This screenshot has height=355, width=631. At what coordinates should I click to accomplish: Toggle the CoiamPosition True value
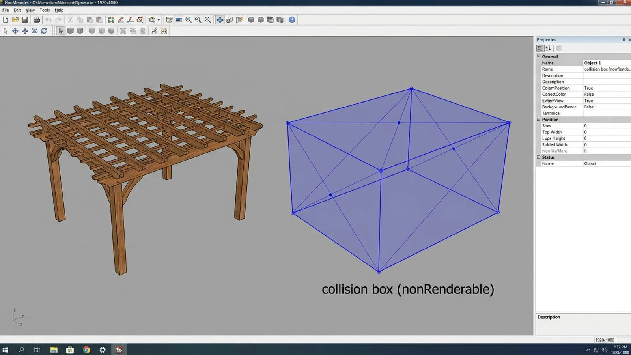[x=607, y=88]
